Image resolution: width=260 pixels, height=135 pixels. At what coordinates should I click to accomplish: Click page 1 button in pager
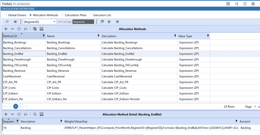[16, 106]
